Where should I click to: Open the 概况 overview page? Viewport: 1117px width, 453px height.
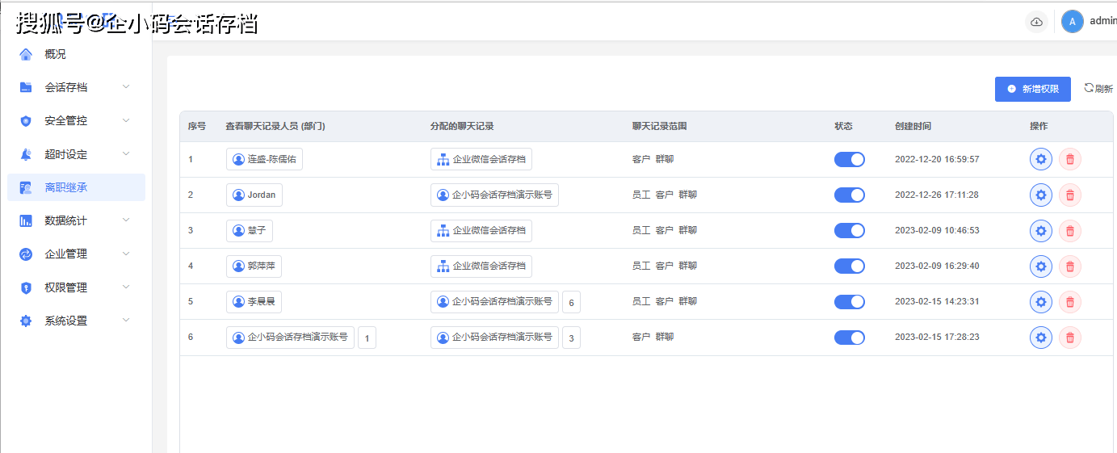[x=55, y=54]
